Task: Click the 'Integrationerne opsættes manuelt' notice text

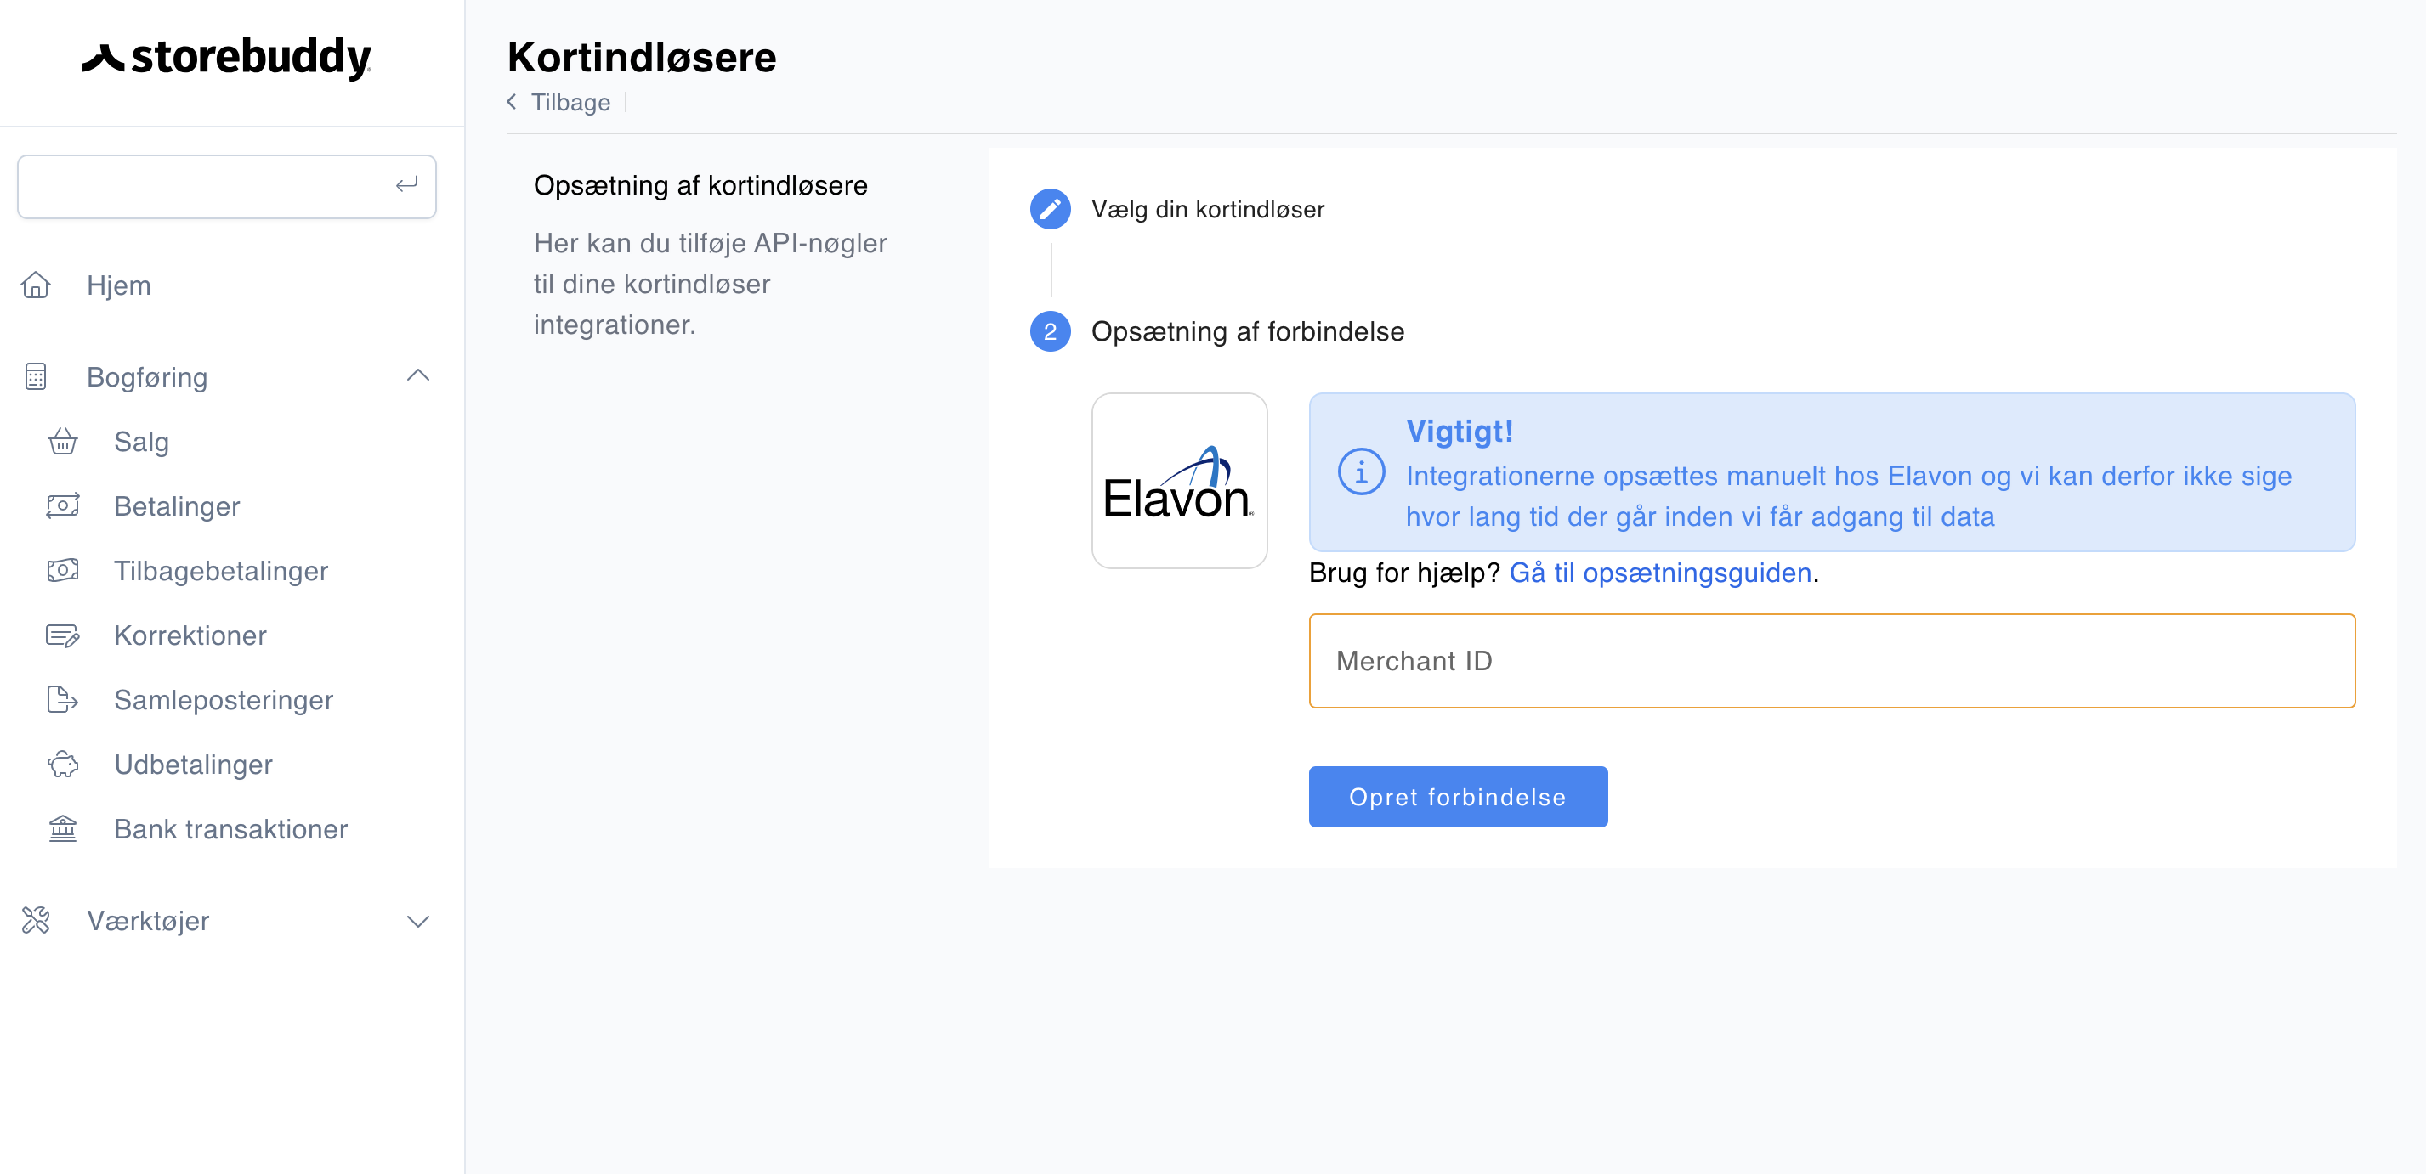Action: tap(1849, 496)
